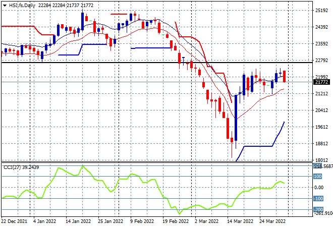The image size is (333, 227).
Task: Select the 9 Feb 2022 date label
Action: 142,221
